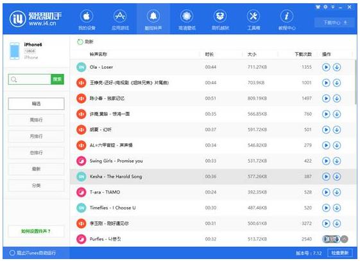Select the ringtones bell icon tab
This screenshot has width=360, height=261.
coord(153,16)
